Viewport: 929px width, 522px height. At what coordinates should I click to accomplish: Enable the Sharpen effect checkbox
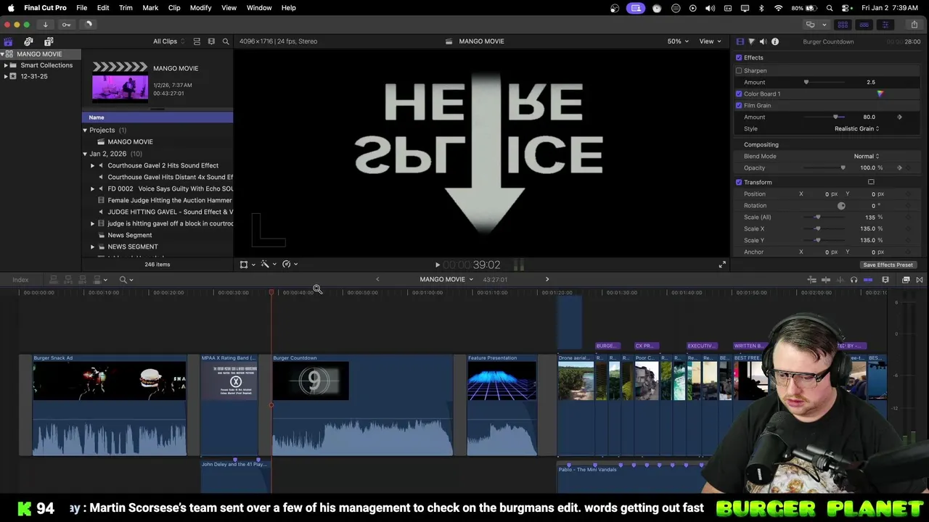tap(739, 70)
